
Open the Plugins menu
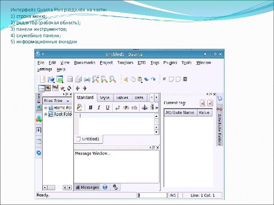(170, 63)
